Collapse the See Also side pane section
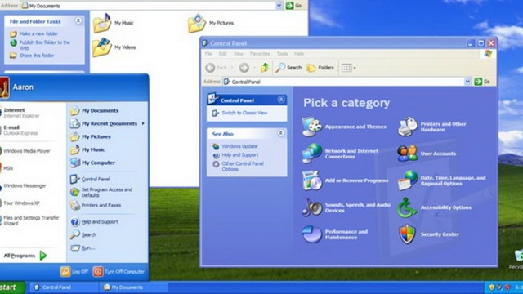Screen dimensions: 523x294 [x=281, y=133]
